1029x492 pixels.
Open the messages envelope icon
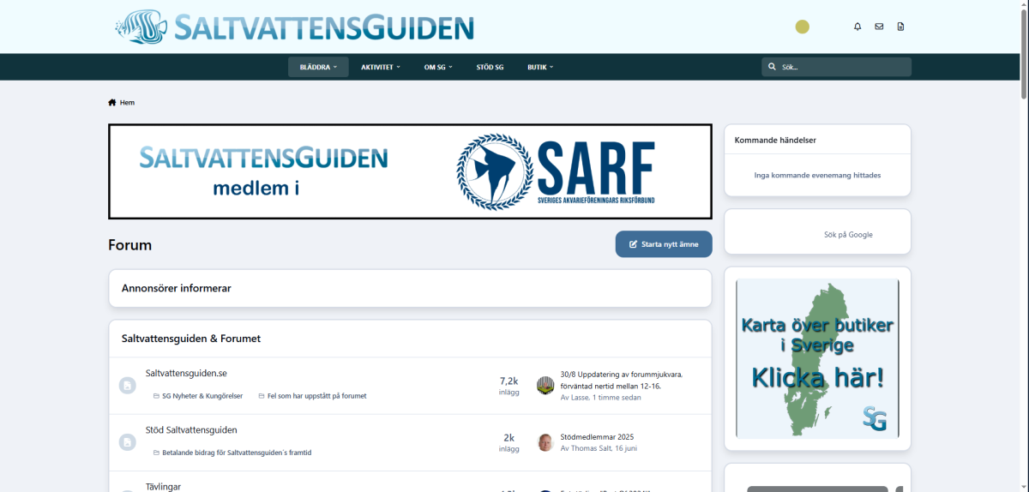(x=879, y=27)
